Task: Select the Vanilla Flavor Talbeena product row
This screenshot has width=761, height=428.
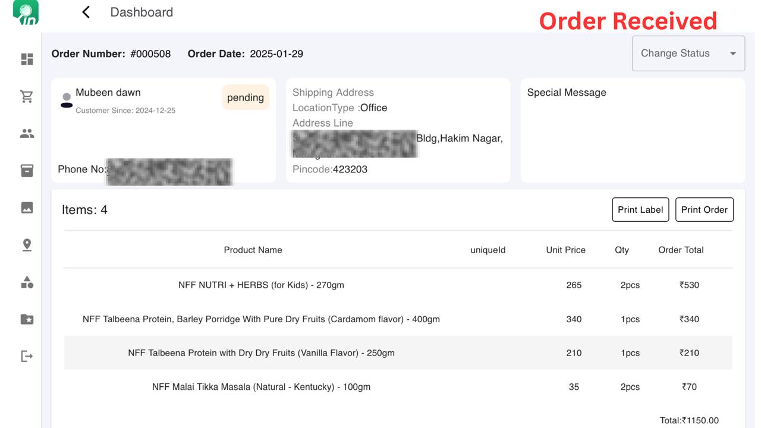Action: (261, 353)
